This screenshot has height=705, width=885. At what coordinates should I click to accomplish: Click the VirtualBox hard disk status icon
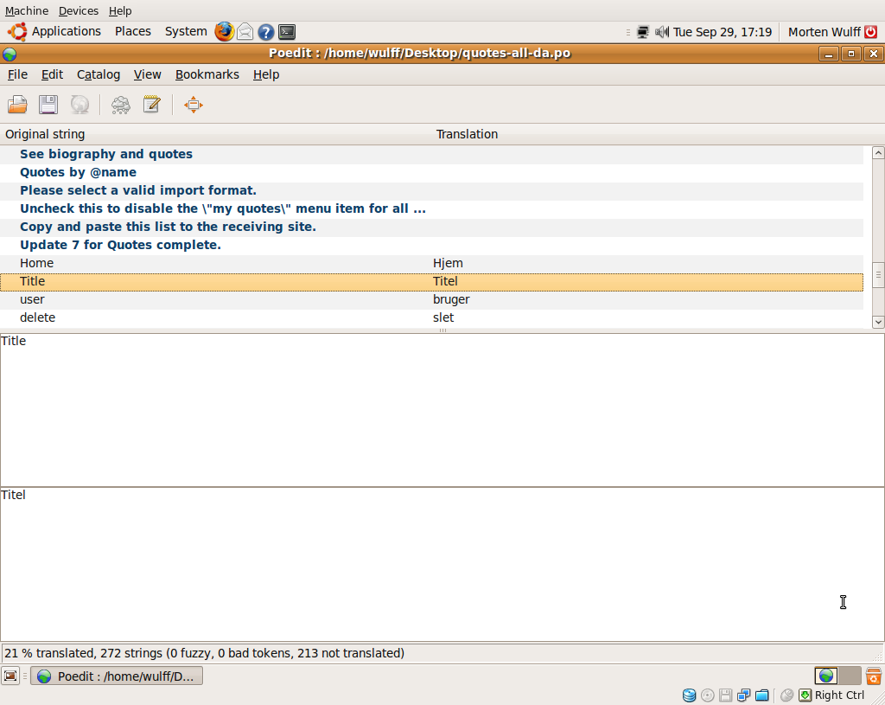tap(689, 695)
